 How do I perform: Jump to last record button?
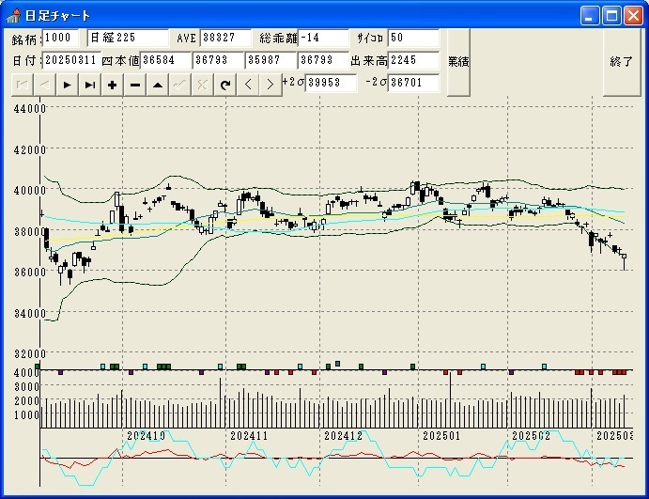[x=89, y=85]
